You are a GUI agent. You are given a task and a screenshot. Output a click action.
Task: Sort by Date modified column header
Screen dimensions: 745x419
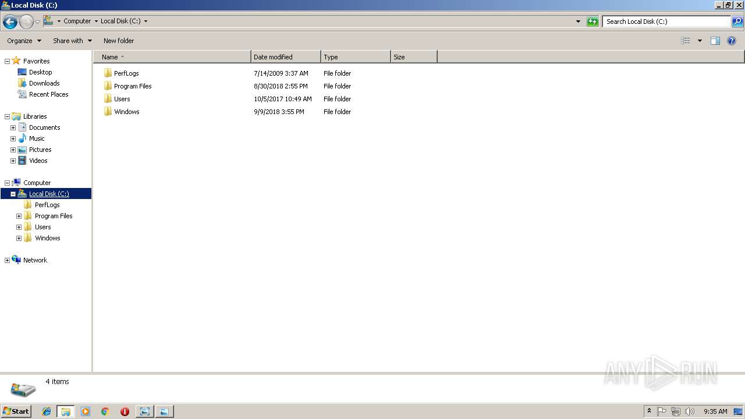point(286,57)
